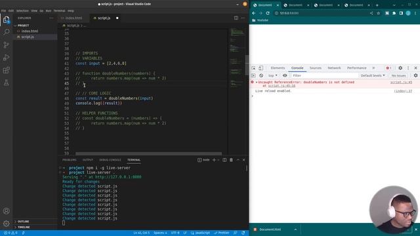The width and height of the screenshot is (420, 236).
Task: Toggle live expression eye icon
Action: (285, 75)
